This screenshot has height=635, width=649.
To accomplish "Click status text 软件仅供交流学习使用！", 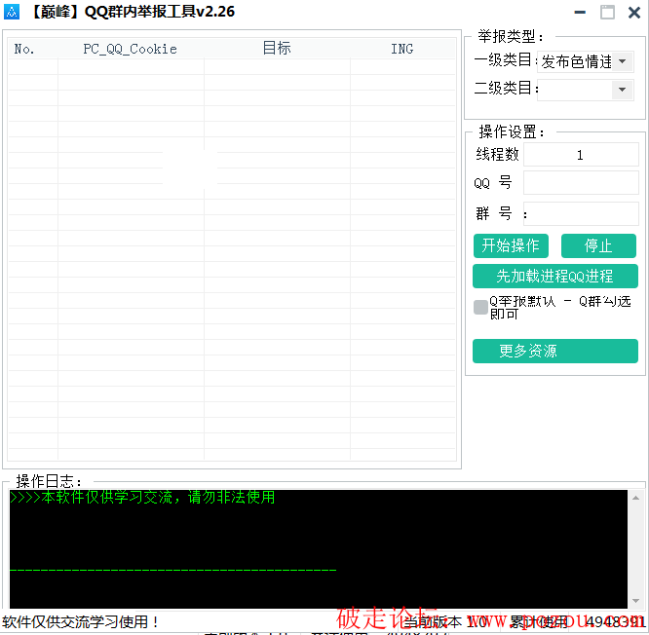I will 80,621.
